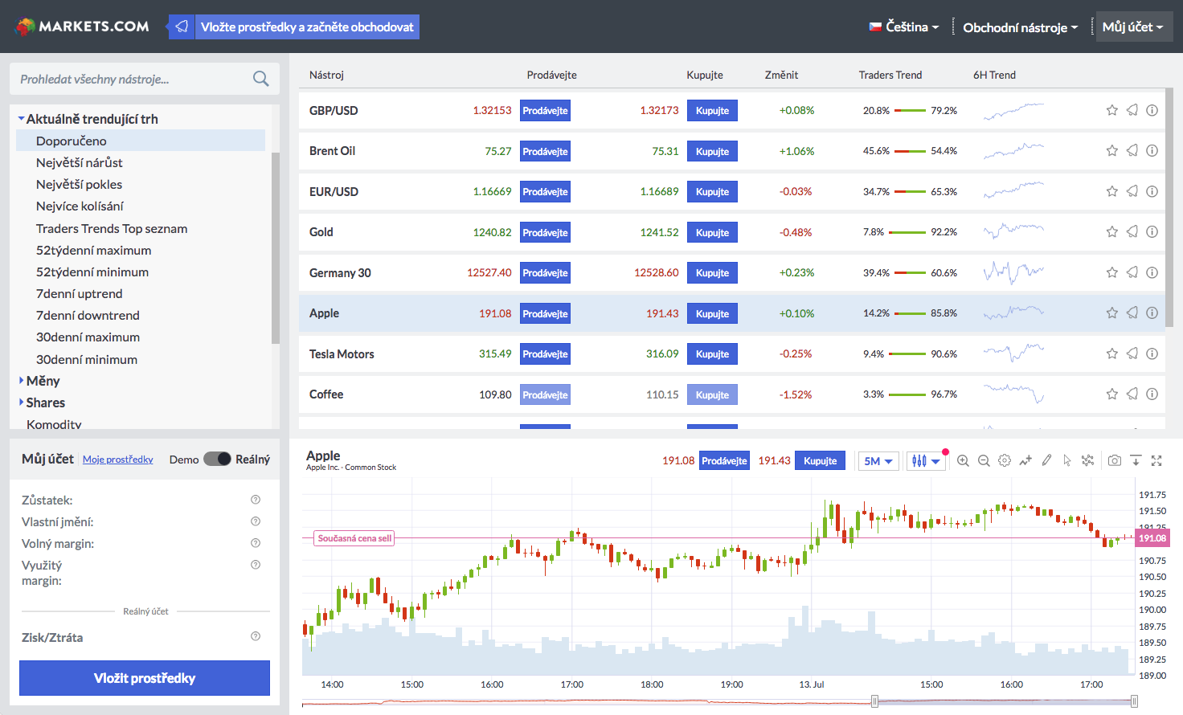Click Prodávejte for Tesla Motors
The width and height of the screenshot is (1183, 715).
(x=545, y=353)
